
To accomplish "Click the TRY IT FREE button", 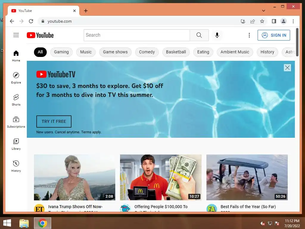I will click(x=54, y=121).
